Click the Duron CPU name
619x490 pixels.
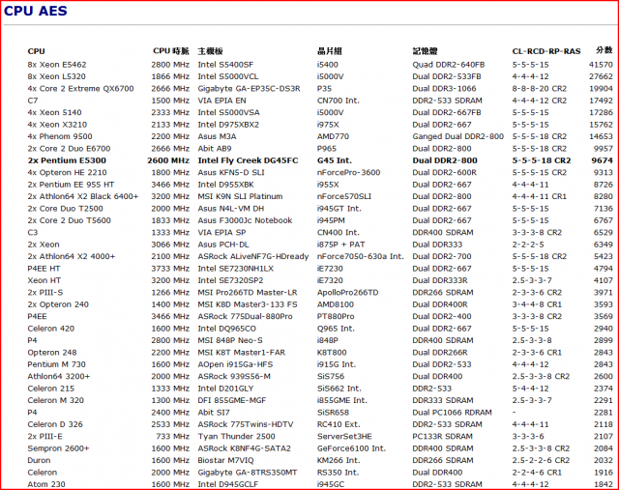click(x=39, y=460)
